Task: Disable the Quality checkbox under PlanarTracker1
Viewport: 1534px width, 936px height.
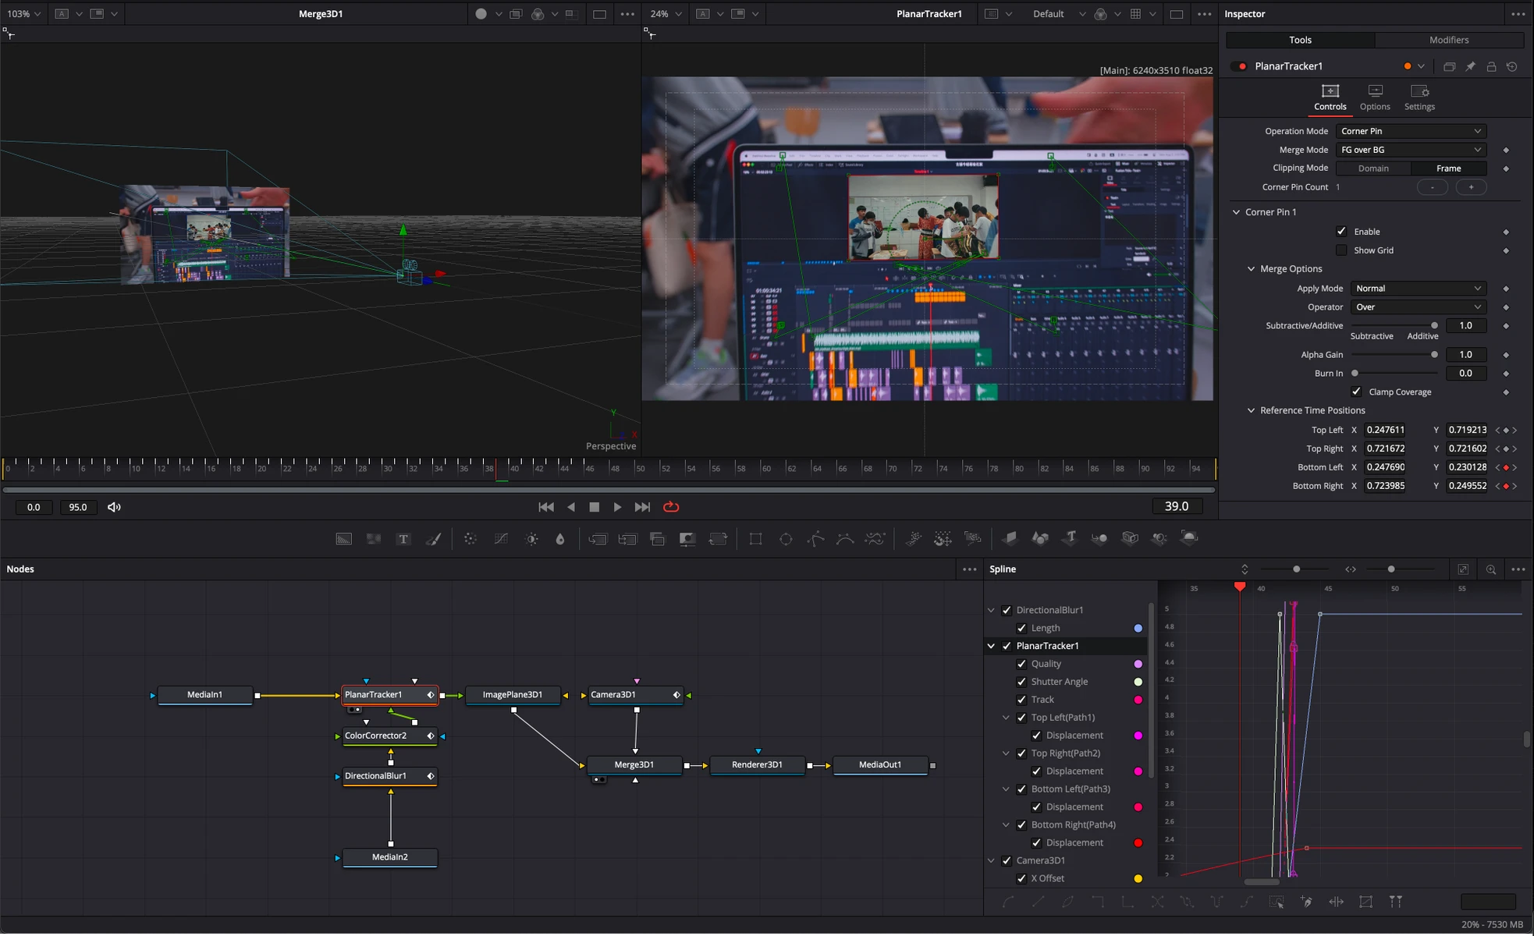Action: point(1022,664)
